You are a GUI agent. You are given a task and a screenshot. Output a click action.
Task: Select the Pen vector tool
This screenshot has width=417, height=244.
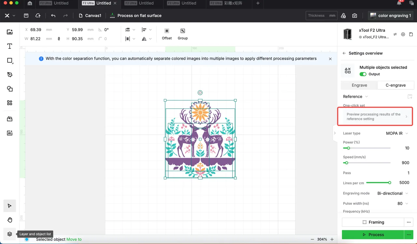(10, 75)
